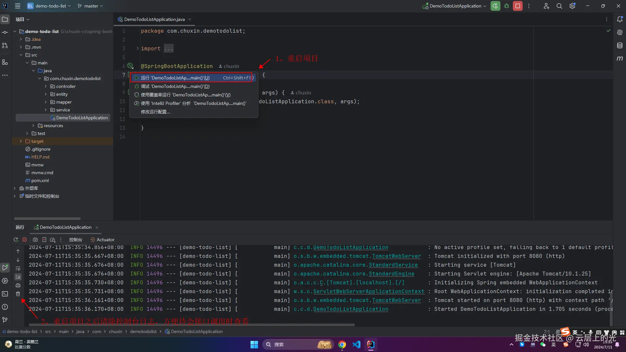Expand the service package

(46, 110)
